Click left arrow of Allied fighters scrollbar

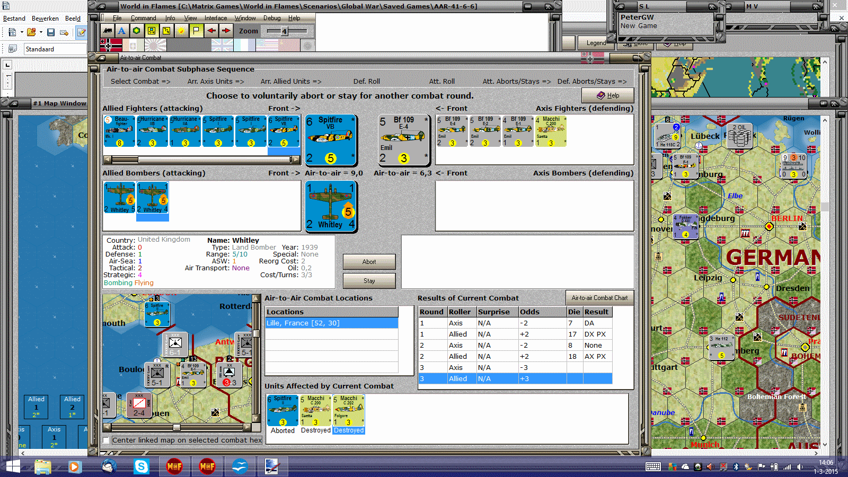(x=108, y=159)
